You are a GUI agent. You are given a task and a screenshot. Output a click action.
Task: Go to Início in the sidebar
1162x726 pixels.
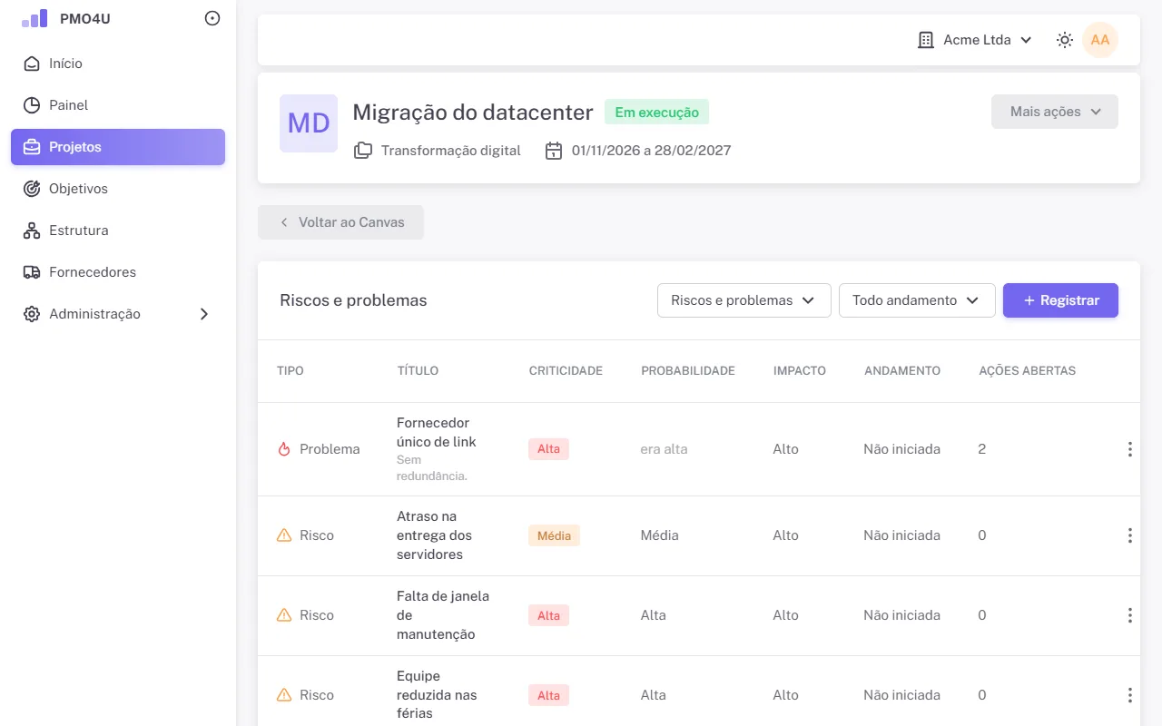pos(118,64)
